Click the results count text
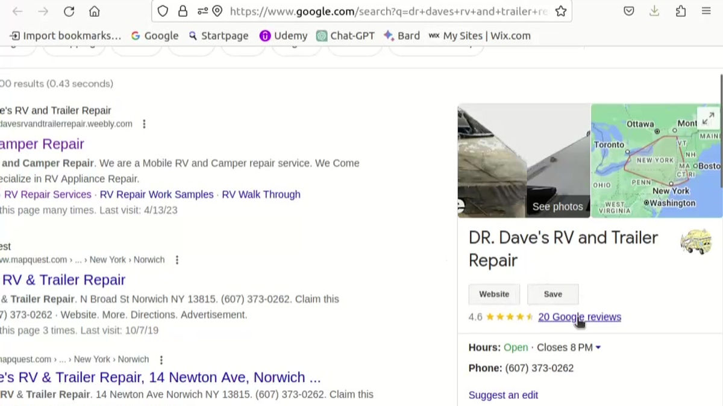 (x=57, y=84)
